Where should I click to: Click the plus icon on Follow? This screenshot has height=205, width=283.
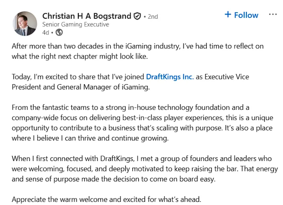[228, 15]
